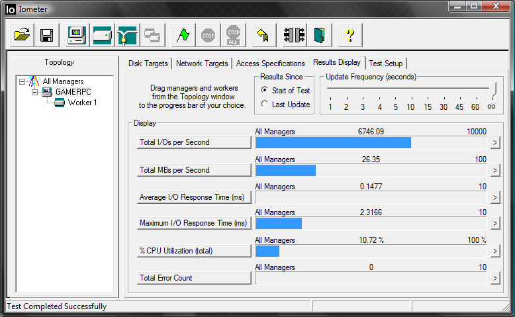515x317 pixels.
Task: Click Total Error Count button
Action: coord(194,278)
